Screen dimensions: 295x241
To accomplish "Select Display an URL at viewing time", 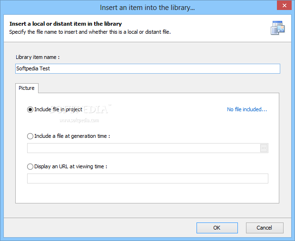I will click(30, 166).
